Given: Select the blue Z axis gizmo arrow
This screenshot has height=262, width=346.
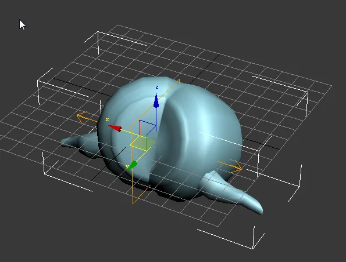Looking at the screenshot, I should [156, 100].
